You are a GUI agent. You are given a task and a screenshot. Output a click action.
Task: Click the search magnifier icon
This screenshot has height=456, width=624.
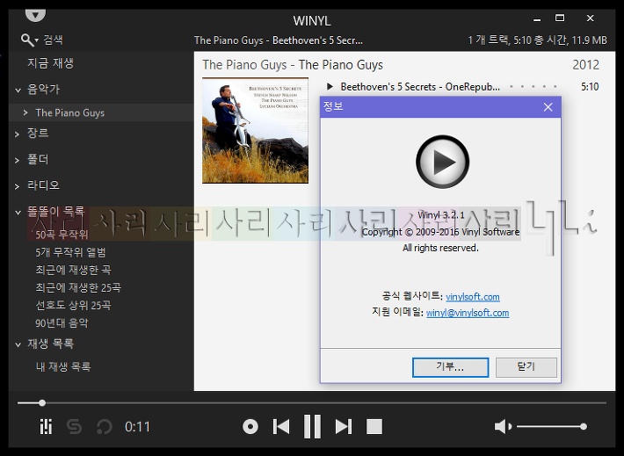click(27, 40)
